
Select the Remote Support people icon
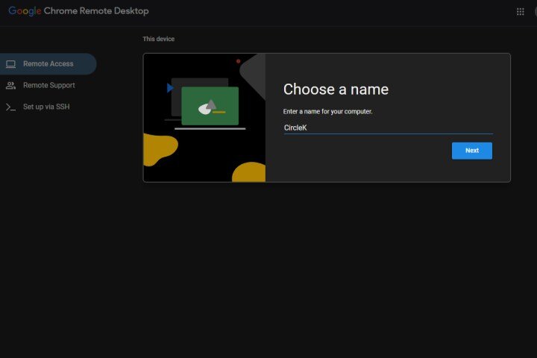[x=10, y=85]
